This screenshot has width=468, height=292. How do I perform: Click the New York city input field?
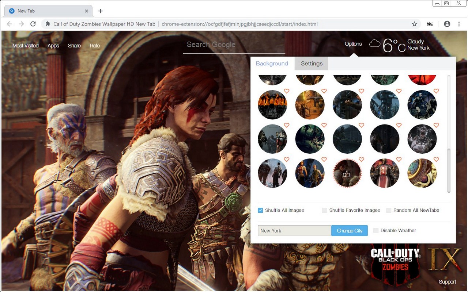pyautogui.click(x=294, y=231)
